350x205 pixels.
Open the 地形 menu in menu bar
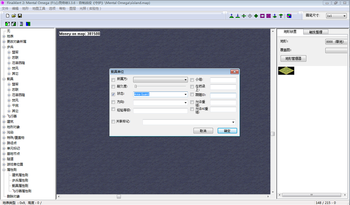pyautogui.click(x=26, y=8)
